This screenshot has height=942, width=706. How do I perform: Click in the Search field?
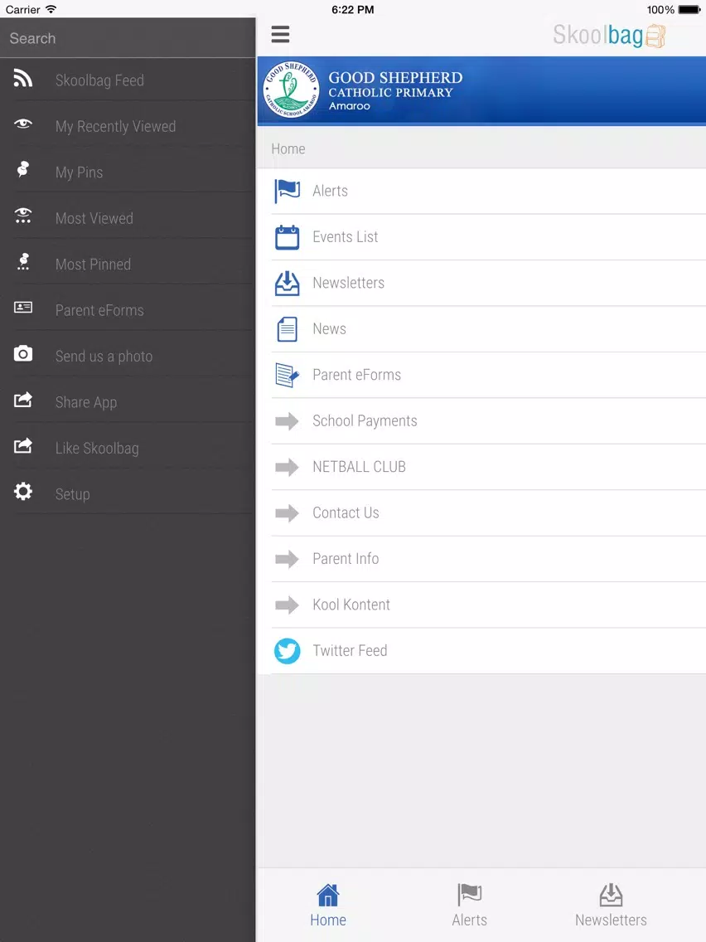128,38
